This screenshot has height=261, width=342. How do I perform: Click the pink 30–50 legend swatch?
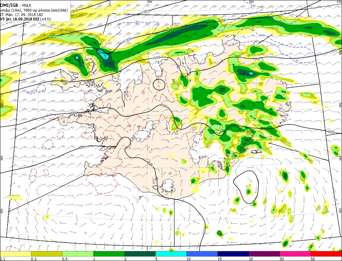[x=295, y=254]
